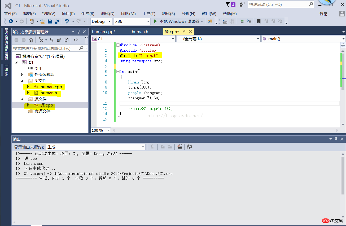The width and height of the screenshot is (346, 226).
Task: Click the Solution Explorer search magnifier icon
Action: (81, 48)
